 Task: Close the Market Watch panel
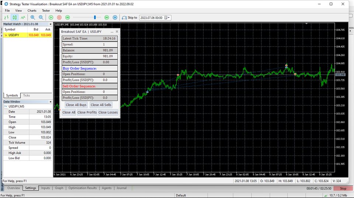click(51, 24)
